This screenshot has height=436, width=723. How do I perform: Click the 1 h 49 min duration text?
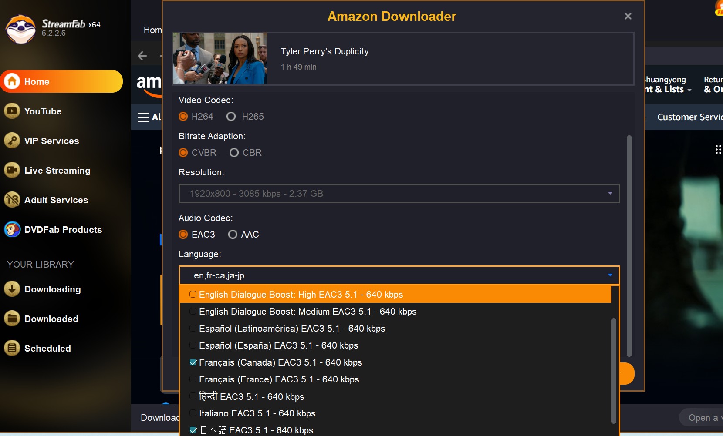point(298,67)
